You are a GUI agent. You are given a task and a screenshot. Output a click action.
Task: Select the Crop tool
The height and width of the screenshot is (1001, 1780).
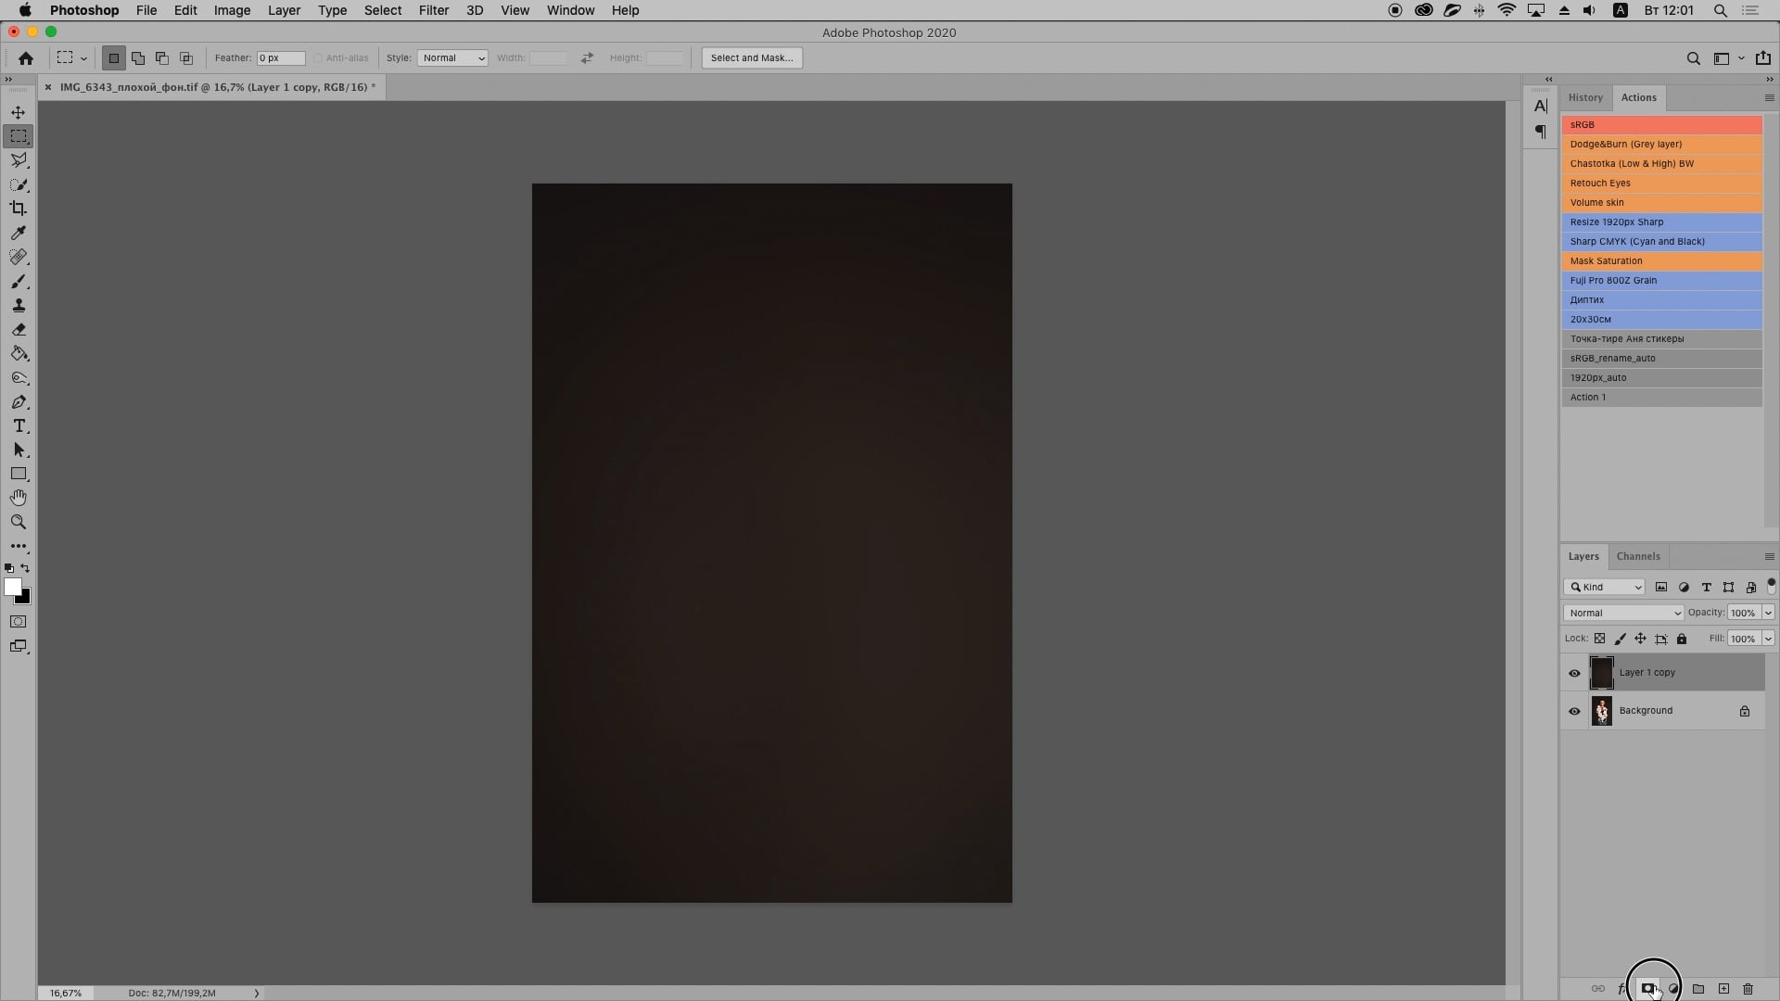tap(19, 208)
